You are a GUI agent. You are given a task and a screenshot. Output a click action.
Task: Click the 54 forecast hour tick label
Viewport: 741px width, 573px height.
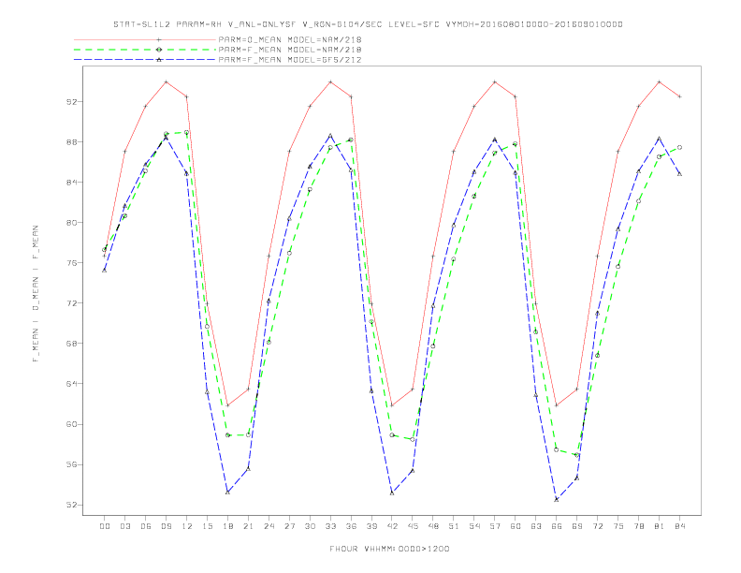(474, 526)
